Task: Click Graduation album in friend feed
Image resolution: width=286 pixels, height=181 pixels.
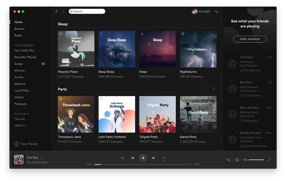Action: (251, 121)
